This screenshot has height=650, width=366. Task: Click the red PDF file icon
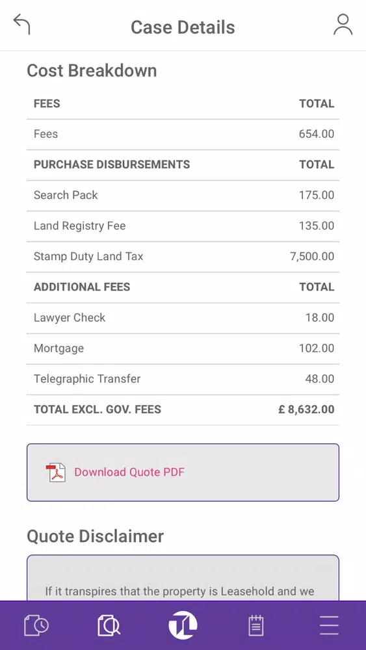(55, 472)
